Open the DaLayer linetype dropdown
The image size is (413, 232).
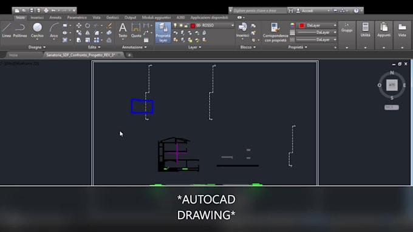pos(335,39)
